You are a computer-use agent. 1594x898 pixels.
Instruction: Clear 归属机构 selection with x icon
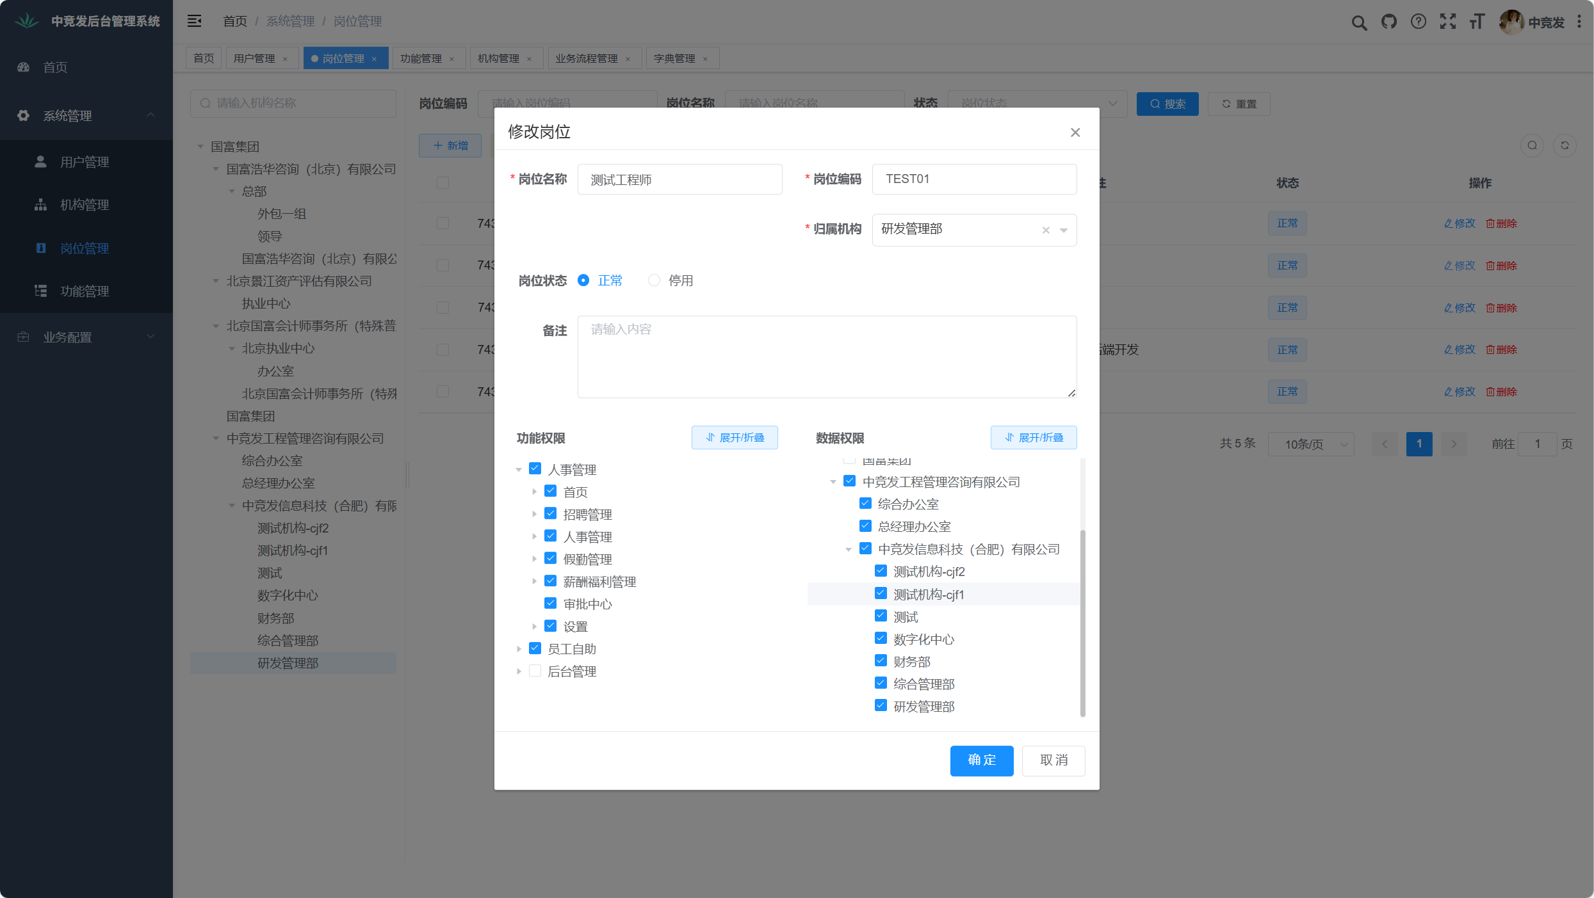click(1045, 230)
